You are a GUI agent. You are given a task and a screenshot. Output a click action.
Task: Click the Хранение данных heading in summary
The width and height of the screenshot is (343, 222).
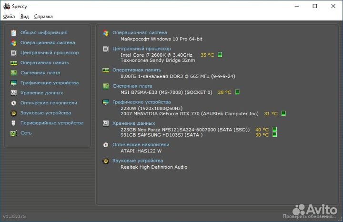click(134, 123)
